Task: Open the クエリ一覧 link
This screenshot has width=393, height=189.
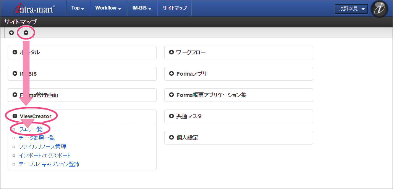Action: [x=31, y=129]
